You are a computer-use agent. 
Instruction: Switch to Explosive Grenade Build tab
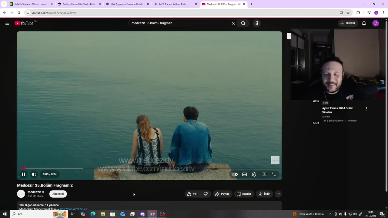[127, 4]
